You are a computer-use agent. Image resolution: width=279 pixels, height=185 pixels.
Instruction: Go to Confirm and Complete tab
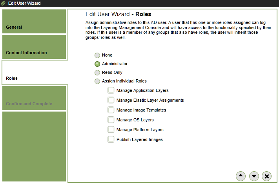34,98
